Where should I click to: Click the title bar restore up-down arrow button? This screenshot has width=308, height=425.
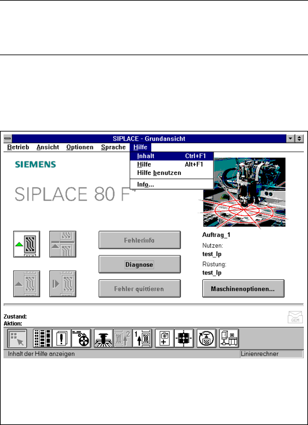pos(299,139)
